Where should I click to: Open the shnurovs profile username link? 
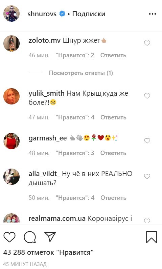pyautogui.click(x=42, y=14)
